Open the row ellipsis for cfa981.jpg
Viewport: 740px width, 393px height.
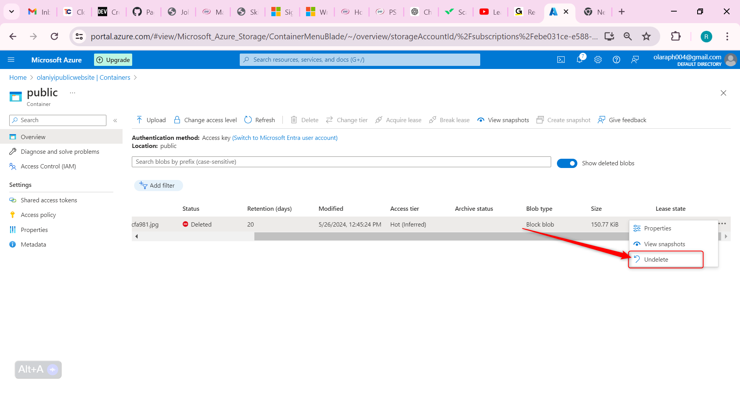coord(723,223)
